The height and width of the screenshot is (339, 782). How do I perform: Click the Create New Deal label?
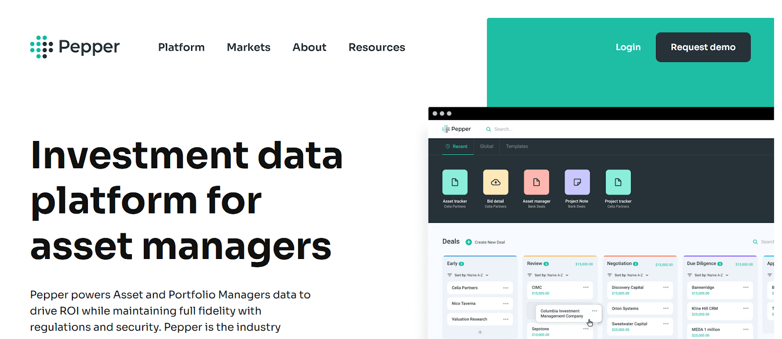pos(490,242)
